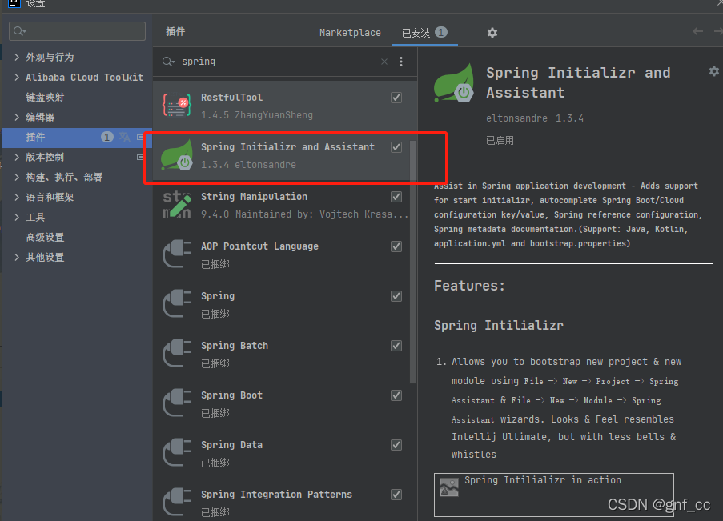
Task: Open the 键盘映射 settings page
Action: 45,98
